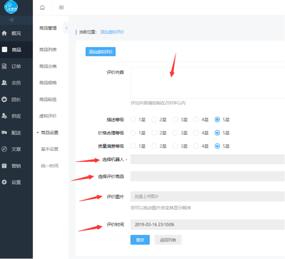The width and height of the screenshot is (285, 259).
Task: Click the 提交 submit button
Action: [140, 240]
